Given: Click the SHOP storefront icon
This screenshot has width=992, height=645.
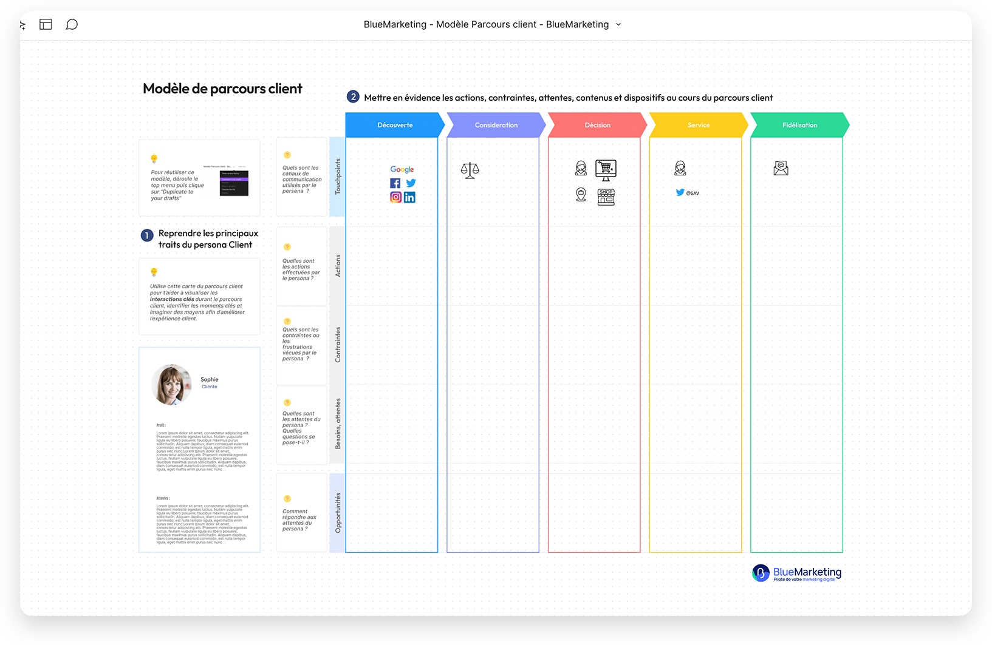Looking at the screenshot, I should click(606, 197).
